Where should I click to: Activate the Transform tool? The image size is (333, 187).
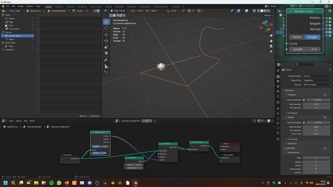(106, 53)
